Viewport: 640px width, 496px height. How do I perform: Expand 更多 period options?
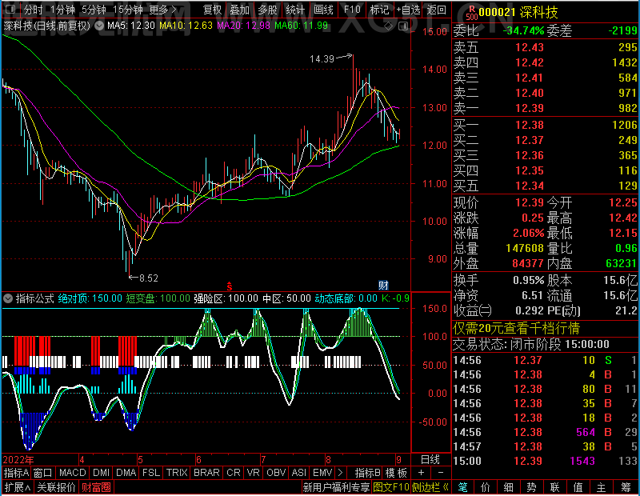point(163,10)
